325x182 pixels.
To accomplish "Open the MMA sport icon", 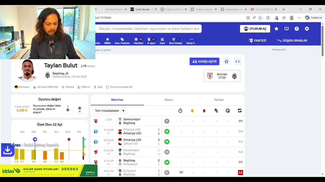I will (x=107, y=41).
